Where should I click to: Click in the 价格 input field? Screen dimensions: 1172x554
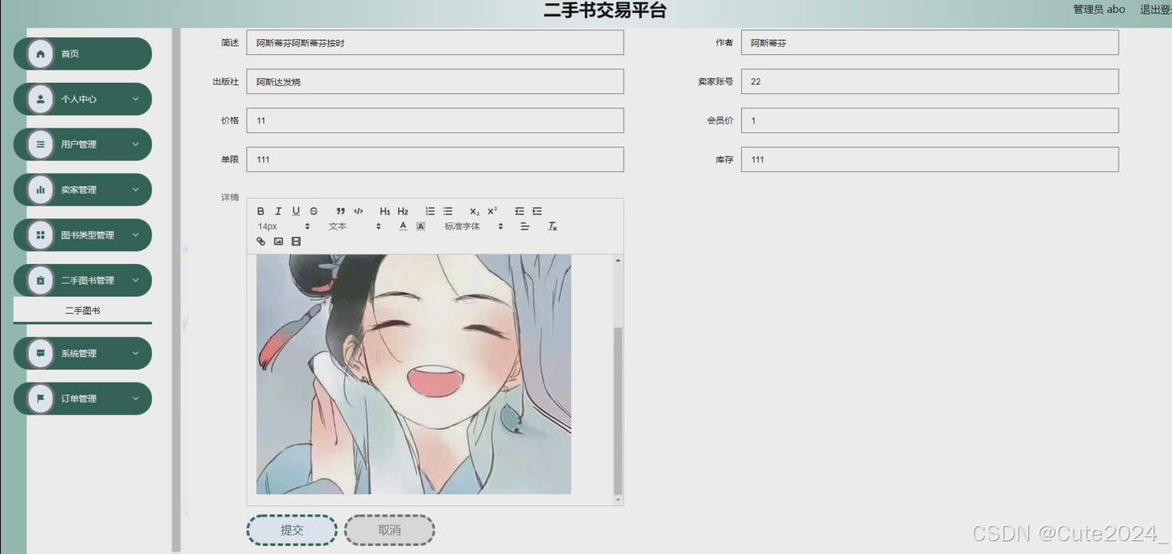(435, 120)
